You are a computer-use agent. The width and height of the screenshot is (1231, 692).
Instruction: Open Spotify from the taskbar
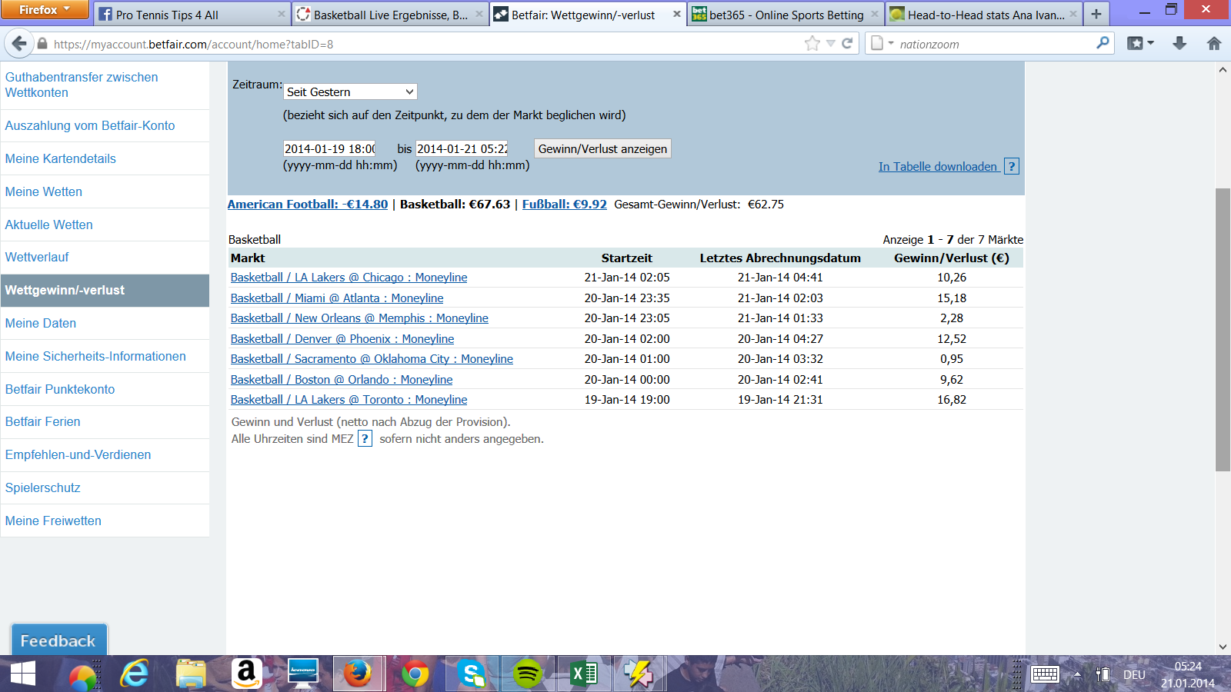pos(527,674)
